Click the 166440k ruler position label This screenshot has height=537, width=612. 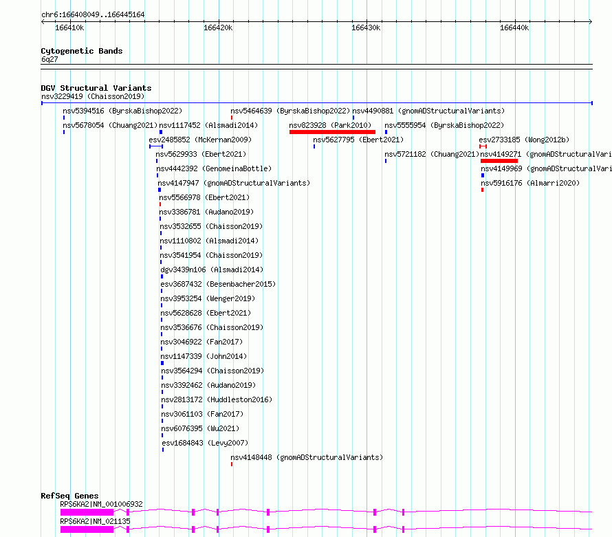514,28
